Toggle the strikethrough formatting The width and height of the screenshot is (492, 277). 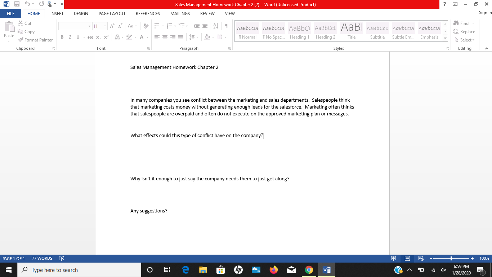90,37
